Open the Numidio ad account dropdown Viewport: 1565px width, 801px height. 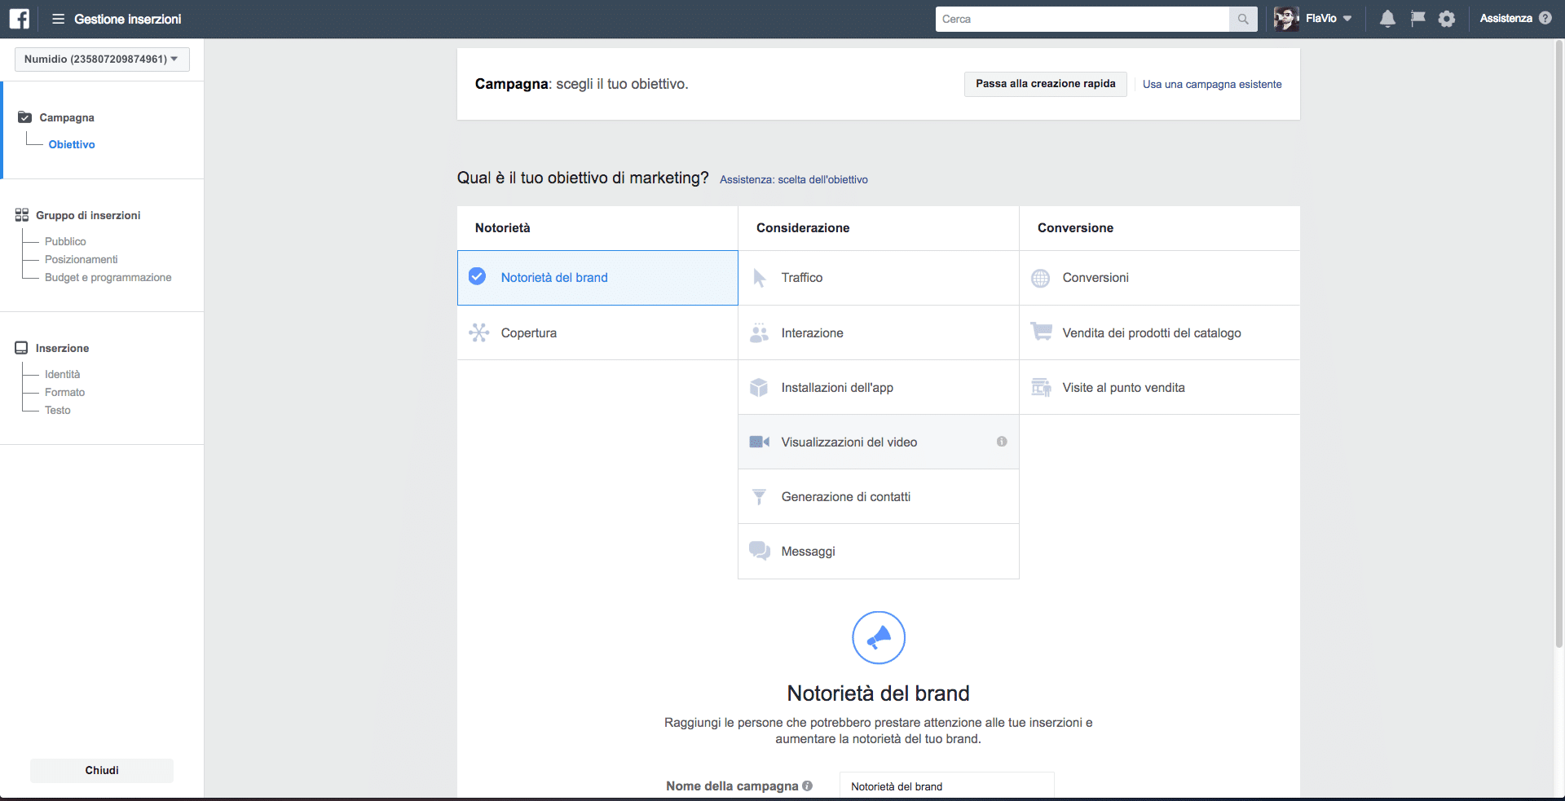pos(102,59)
